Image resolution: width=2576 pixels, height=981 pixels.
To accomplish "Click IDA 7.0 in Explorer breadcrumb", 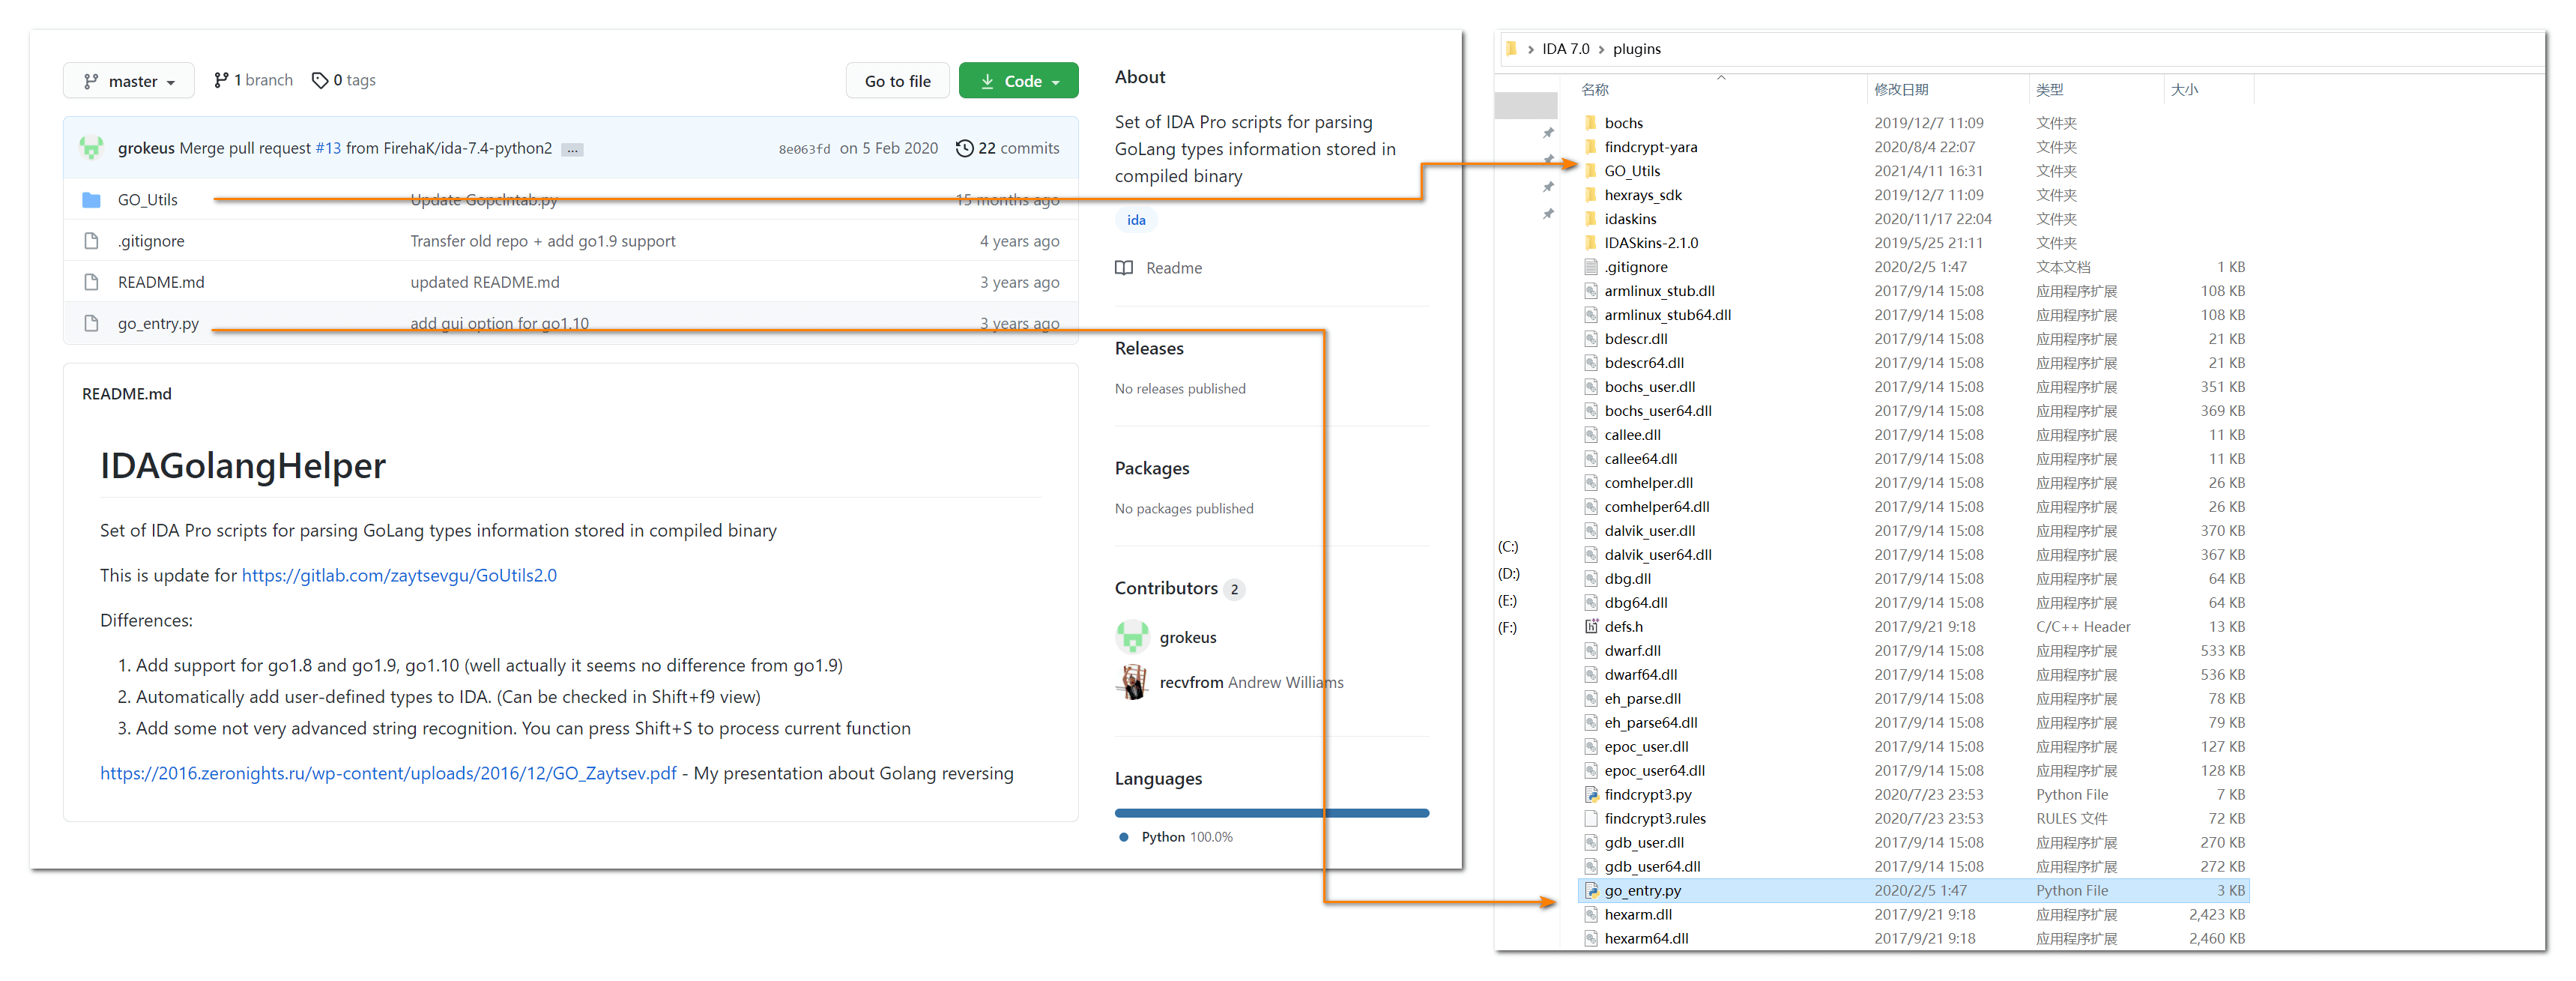I will [x=1565, y=49].
